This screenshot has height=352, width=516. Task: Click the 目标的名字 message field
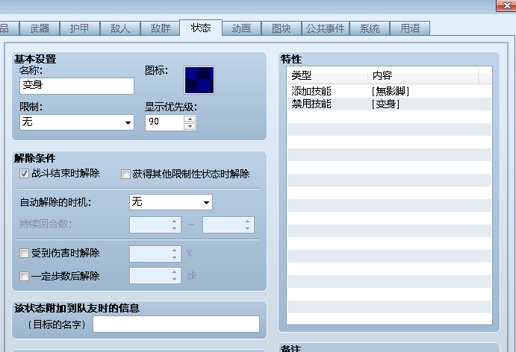tap(176, 324)
